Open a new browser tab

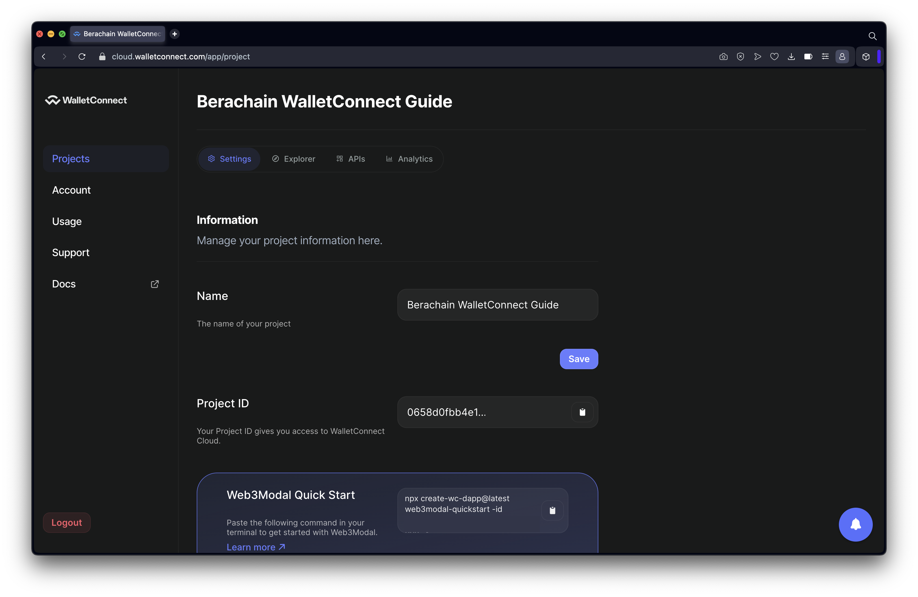175,34
